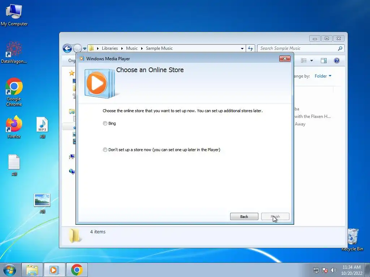The width and height of the screenshot is (370, 277).
Task: Click Favorites star in navigation pane
Action: tap(72, 73)
